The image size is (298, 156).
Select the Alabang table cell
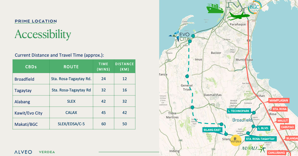[x=31, y=101]
